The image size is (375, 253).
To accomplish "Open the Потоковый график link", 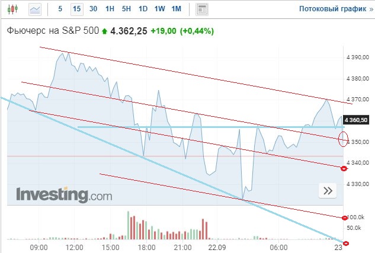I will (x=336, y=9).
